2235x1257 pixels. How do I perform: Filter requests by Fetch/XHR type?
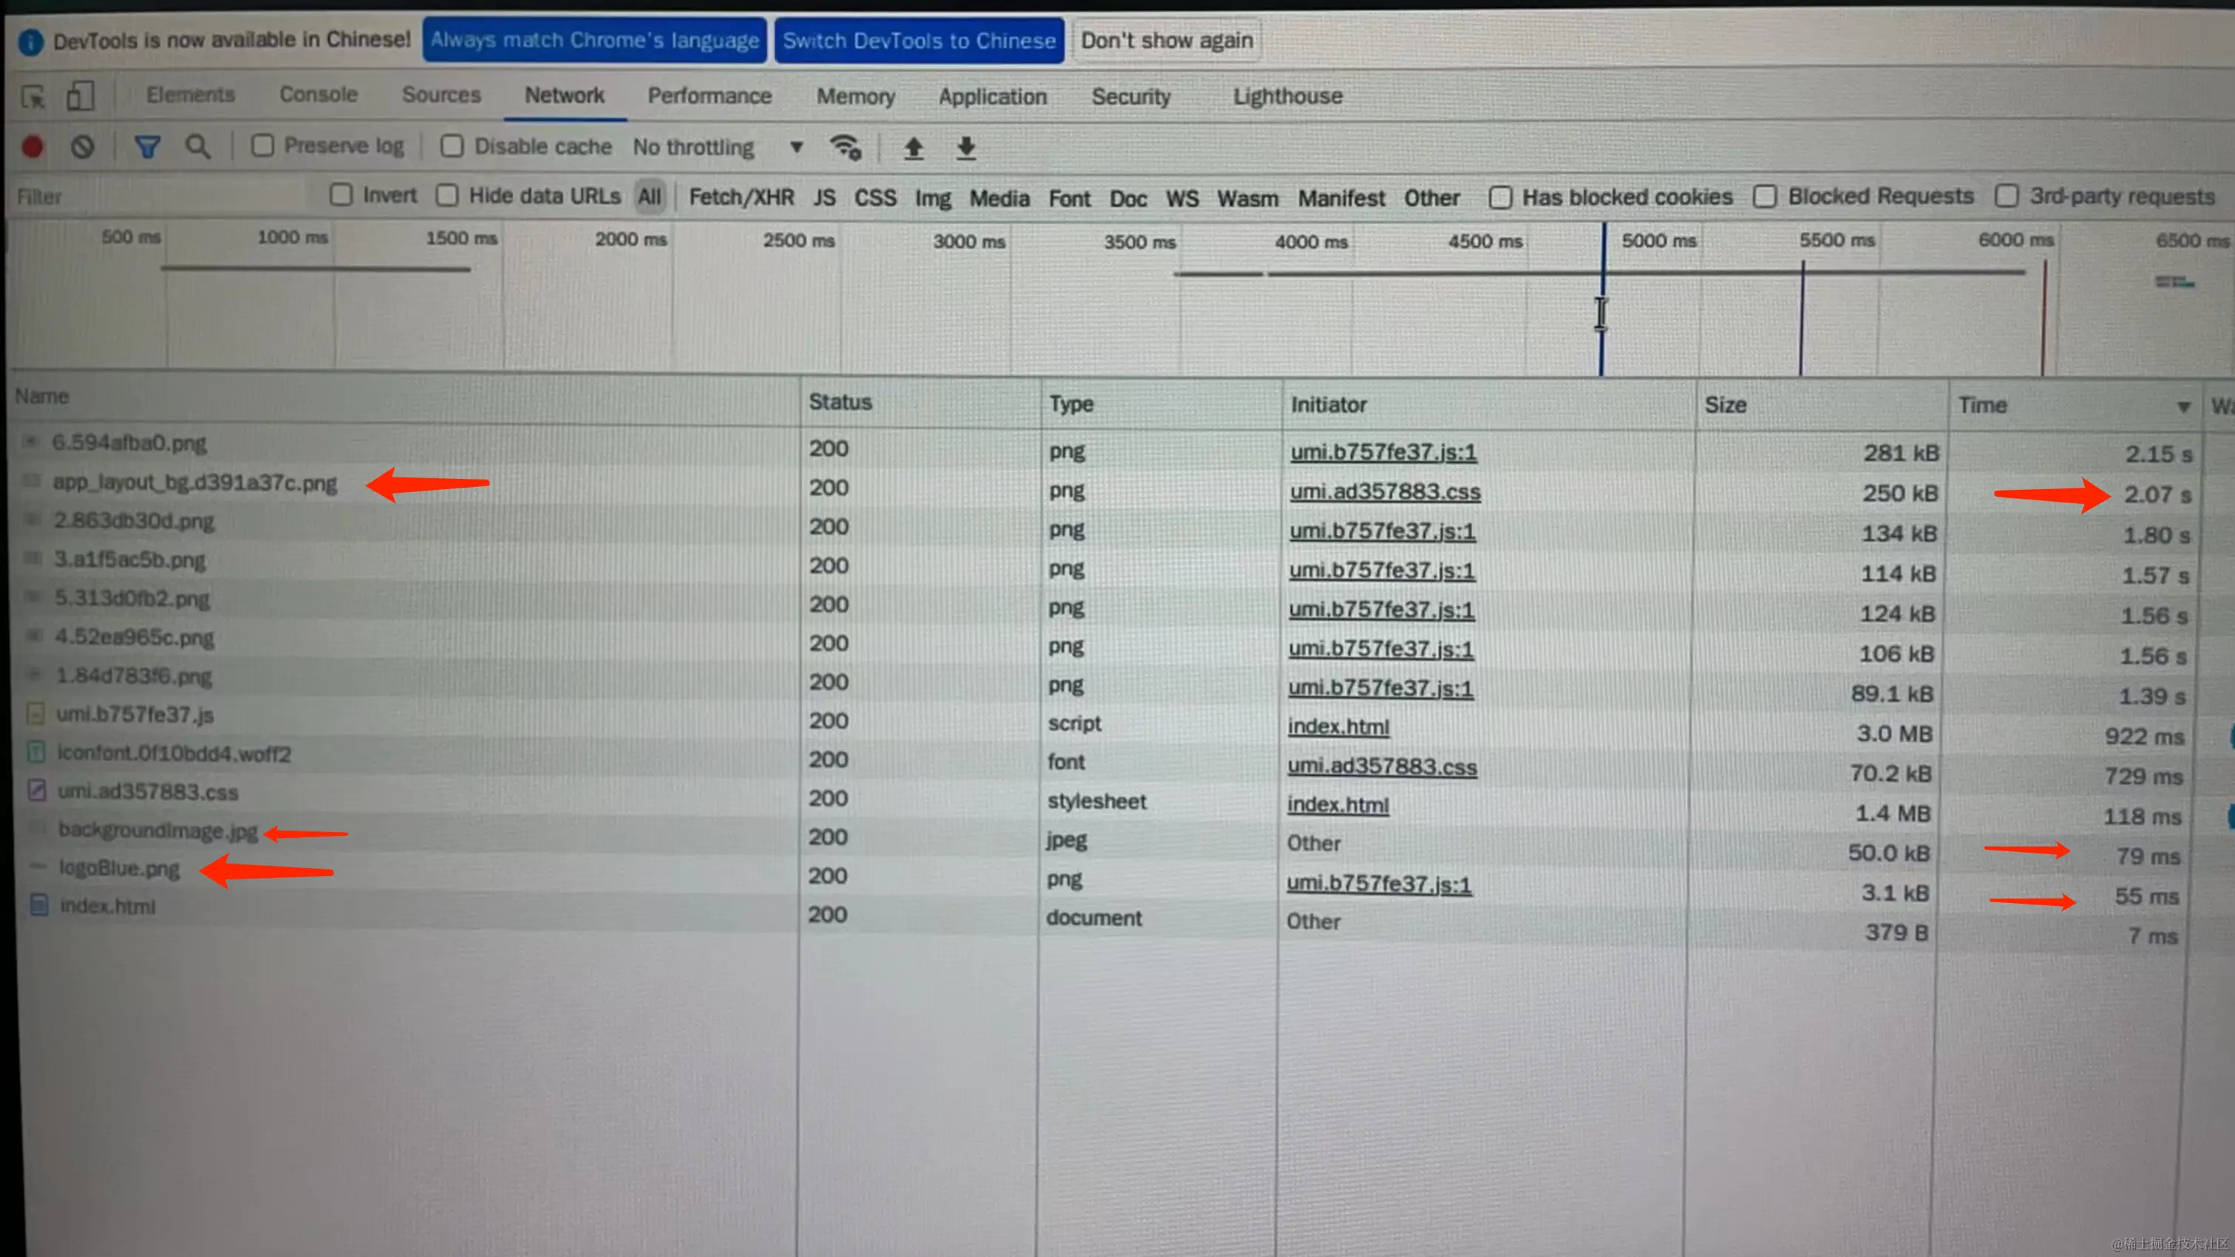741,198
